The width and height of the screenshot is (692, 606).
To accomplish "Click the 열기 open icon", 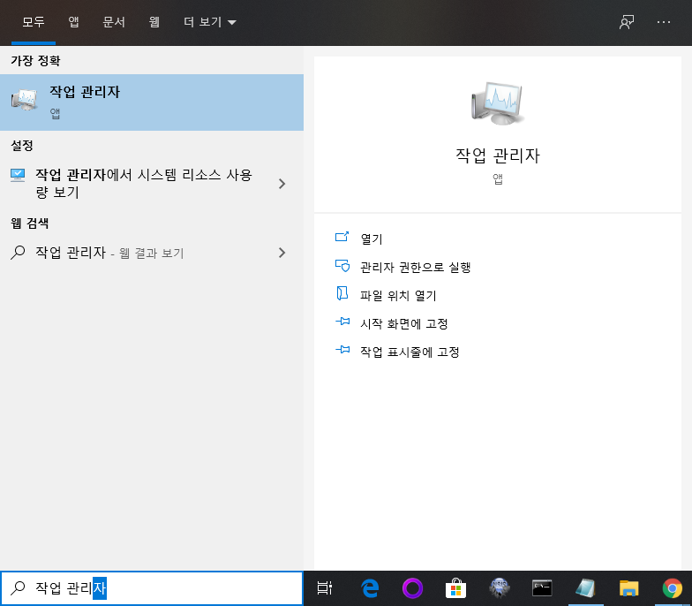I will point(342,237).
